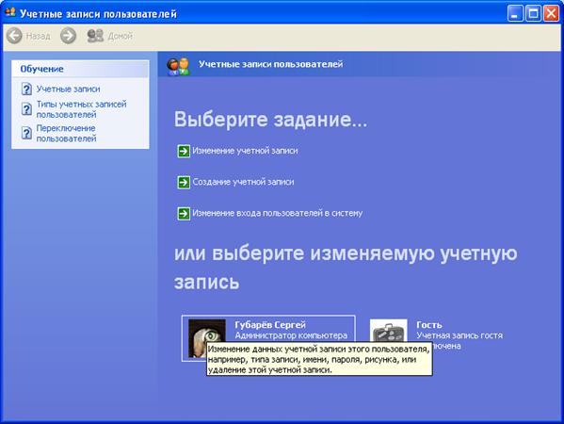Open Типы учетных записей пользователей topic

81,109
